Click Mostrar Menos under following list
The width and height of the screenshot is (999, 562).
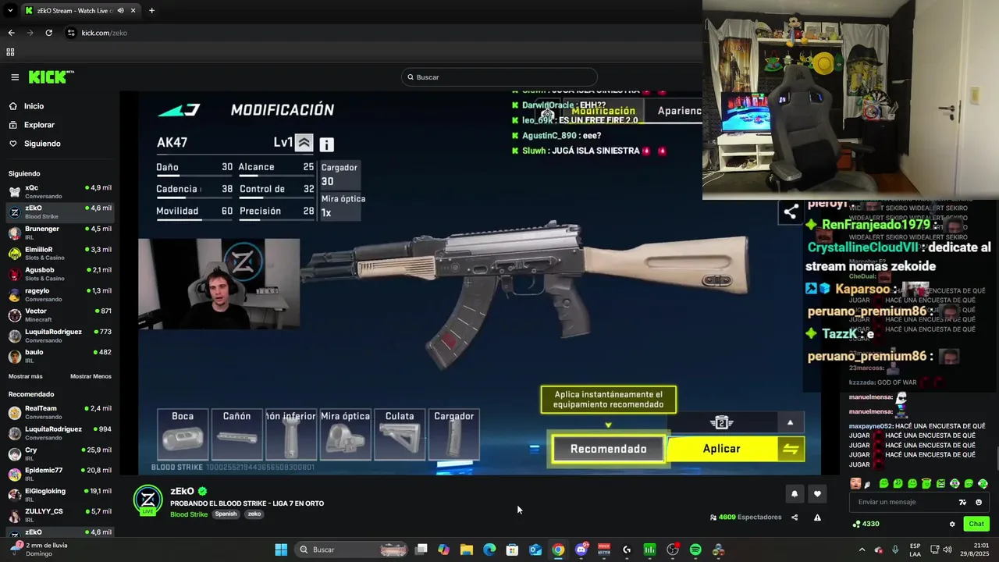(91, 376)
